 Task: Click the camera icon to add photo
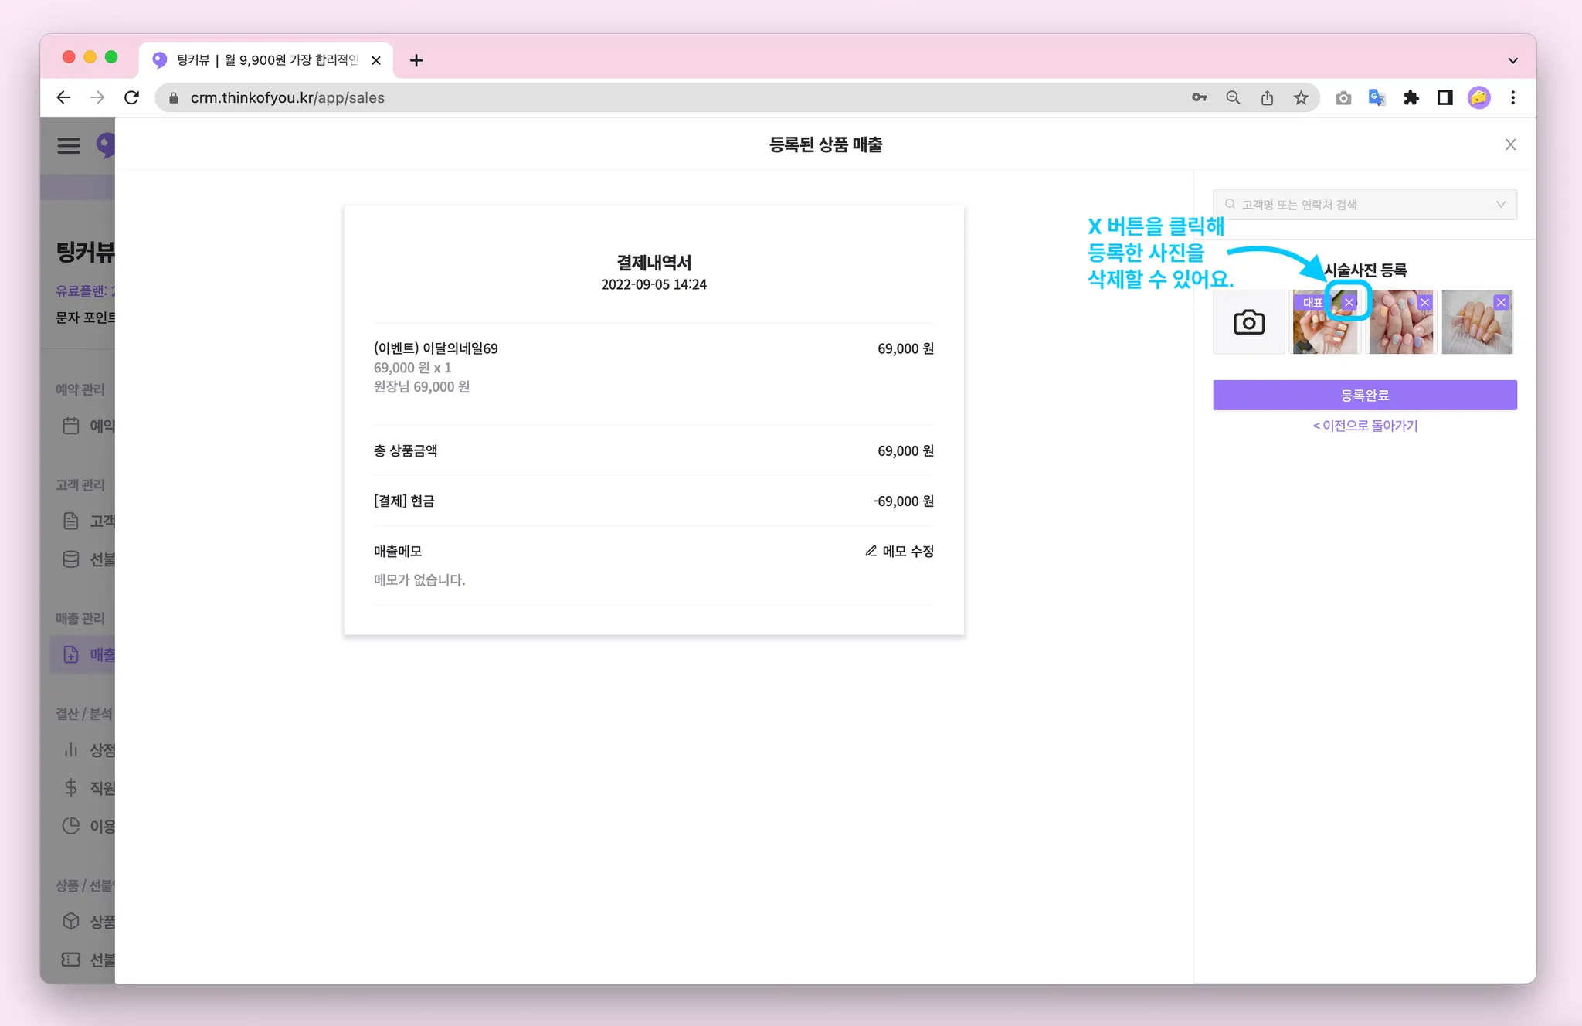tap(1248, 322)
